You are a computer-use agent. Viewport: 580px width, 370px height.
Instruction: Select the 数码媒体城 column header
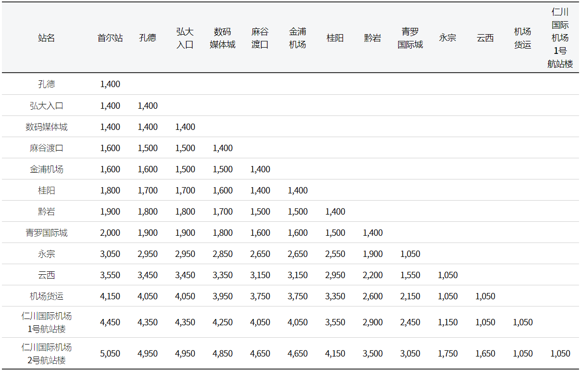[223, 38]
